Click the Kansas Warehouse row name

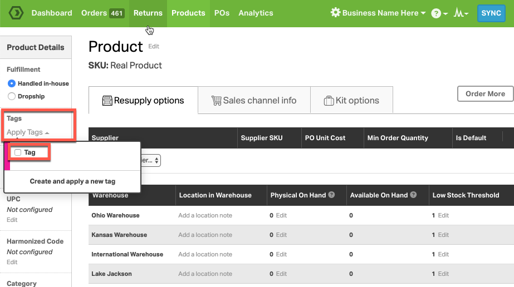click(x=119, y=235)
